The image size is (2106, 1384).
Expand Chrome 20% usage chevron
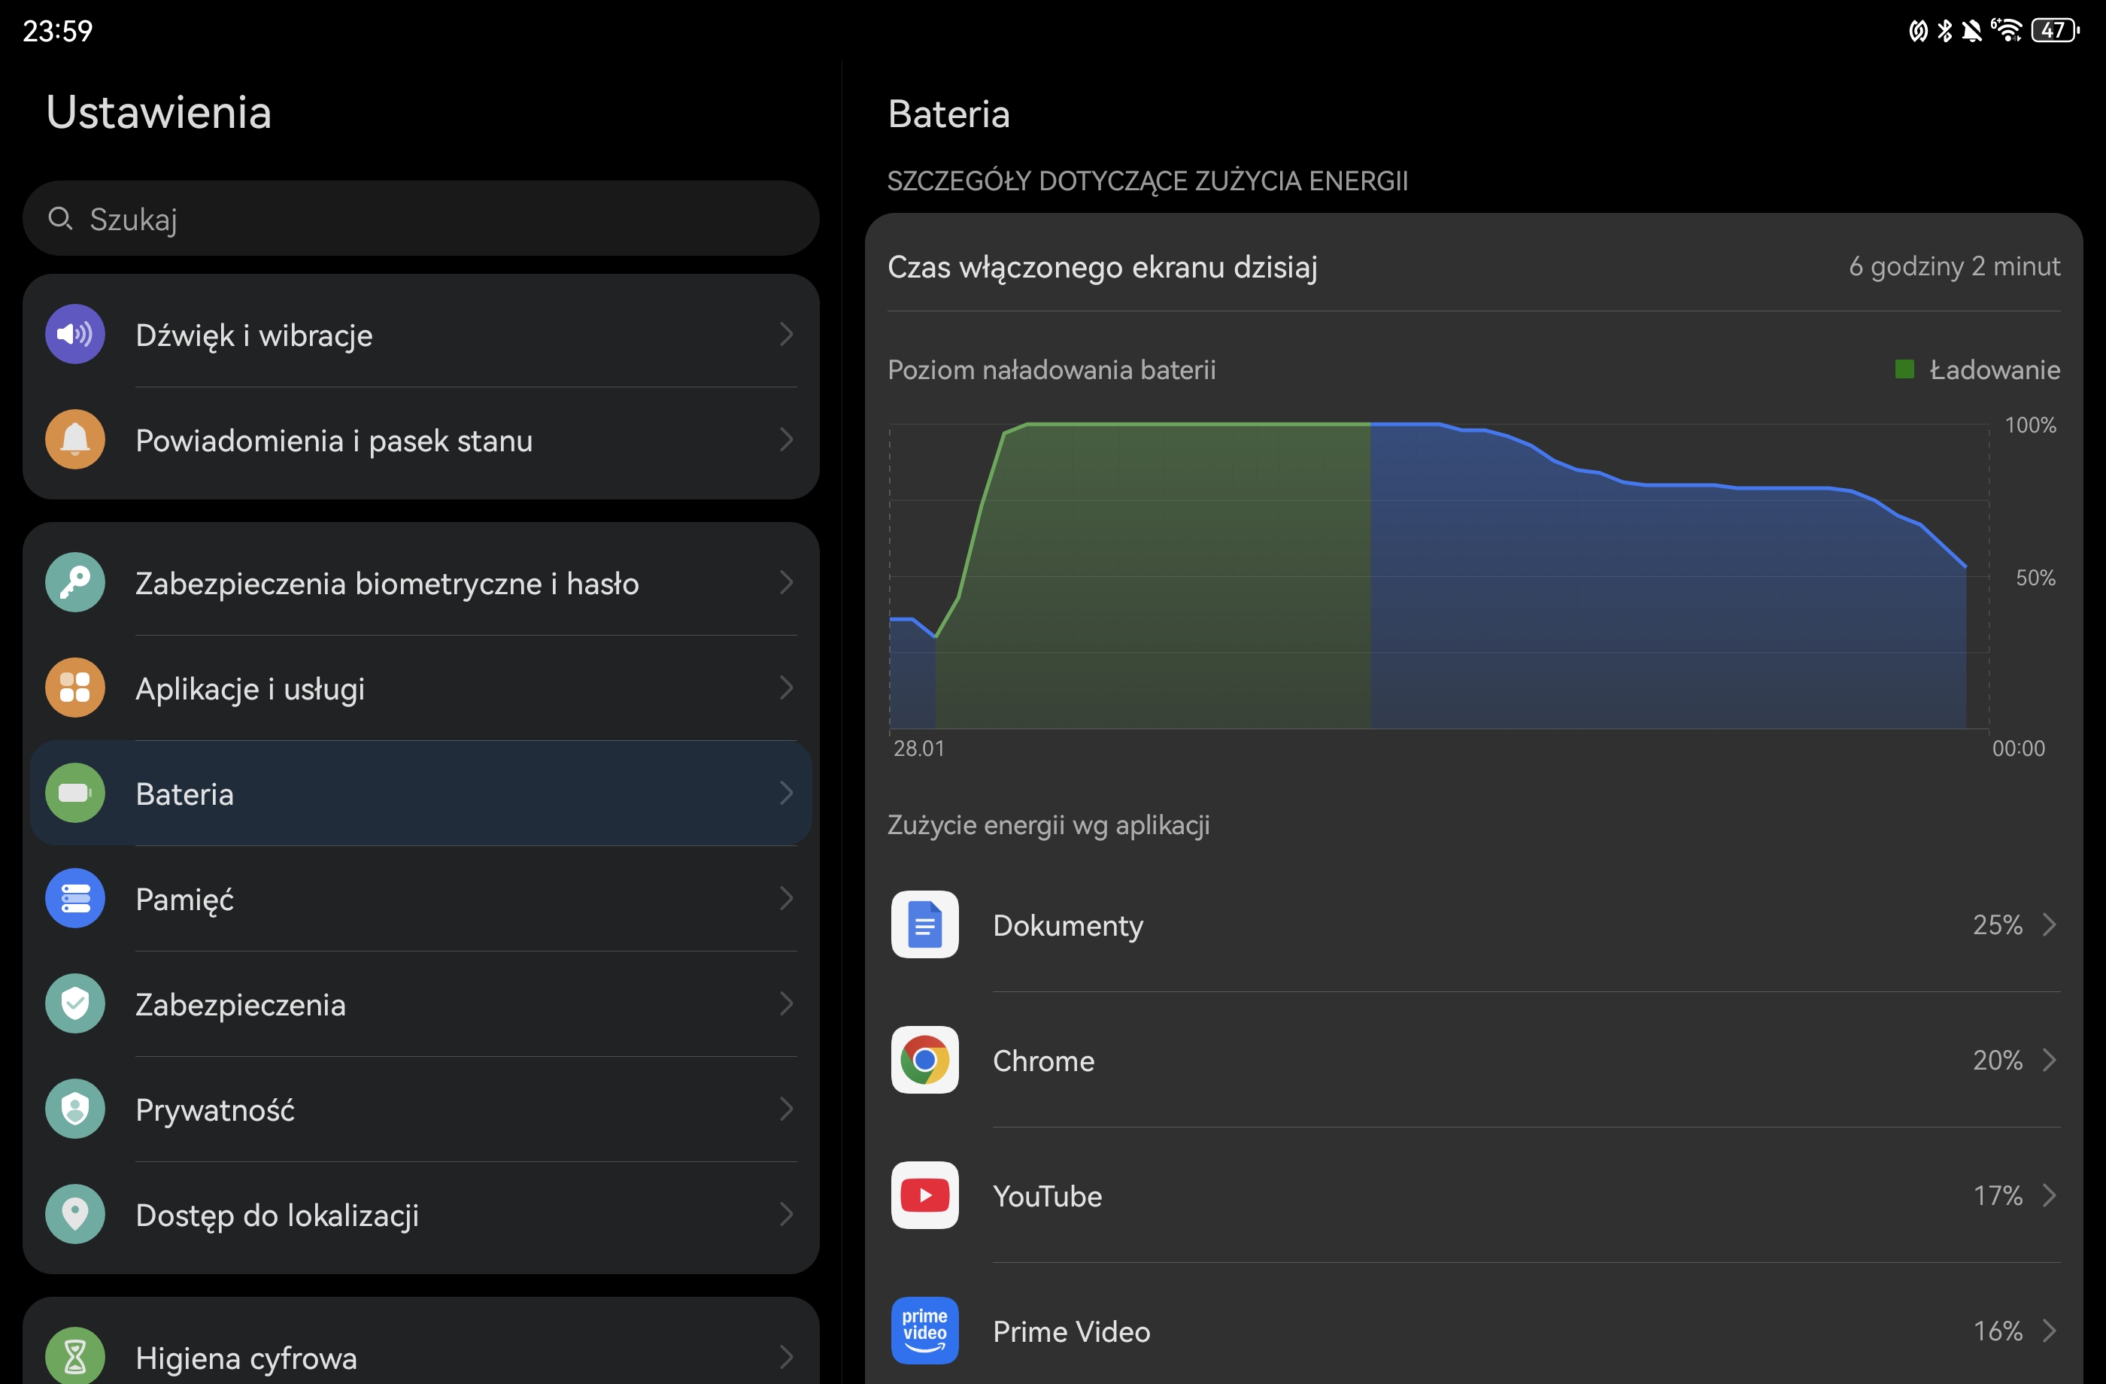pos(2049,1060)
